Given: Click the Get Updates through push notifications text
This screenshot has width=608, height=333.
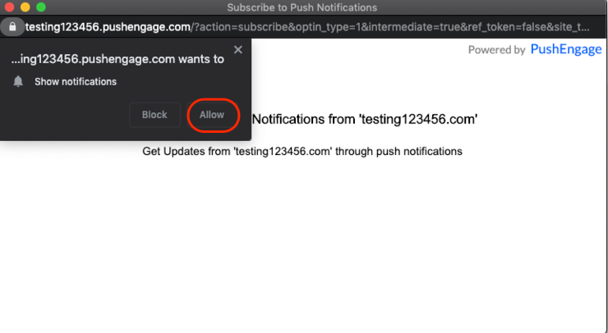Looking at the screenshot, I should tap(302, 152).
